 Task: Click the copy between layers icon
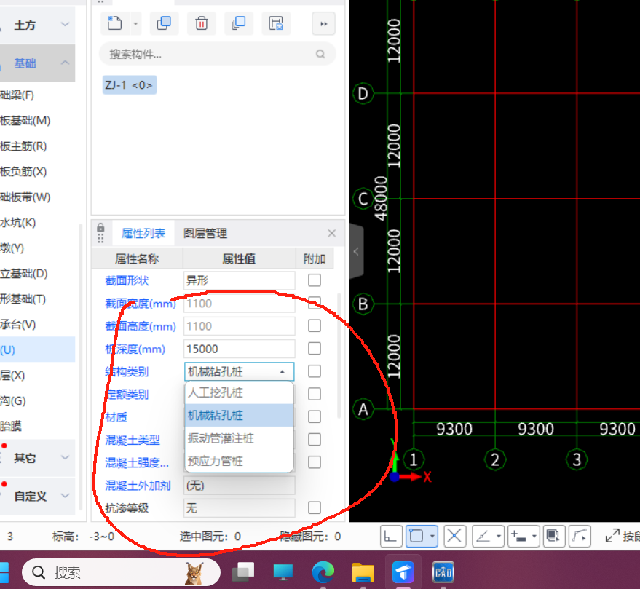pos(238,23)
